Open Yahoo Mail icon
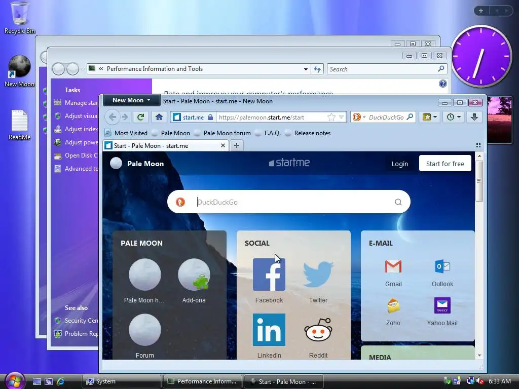Viewport: 519px width, 389px height. 442,305
